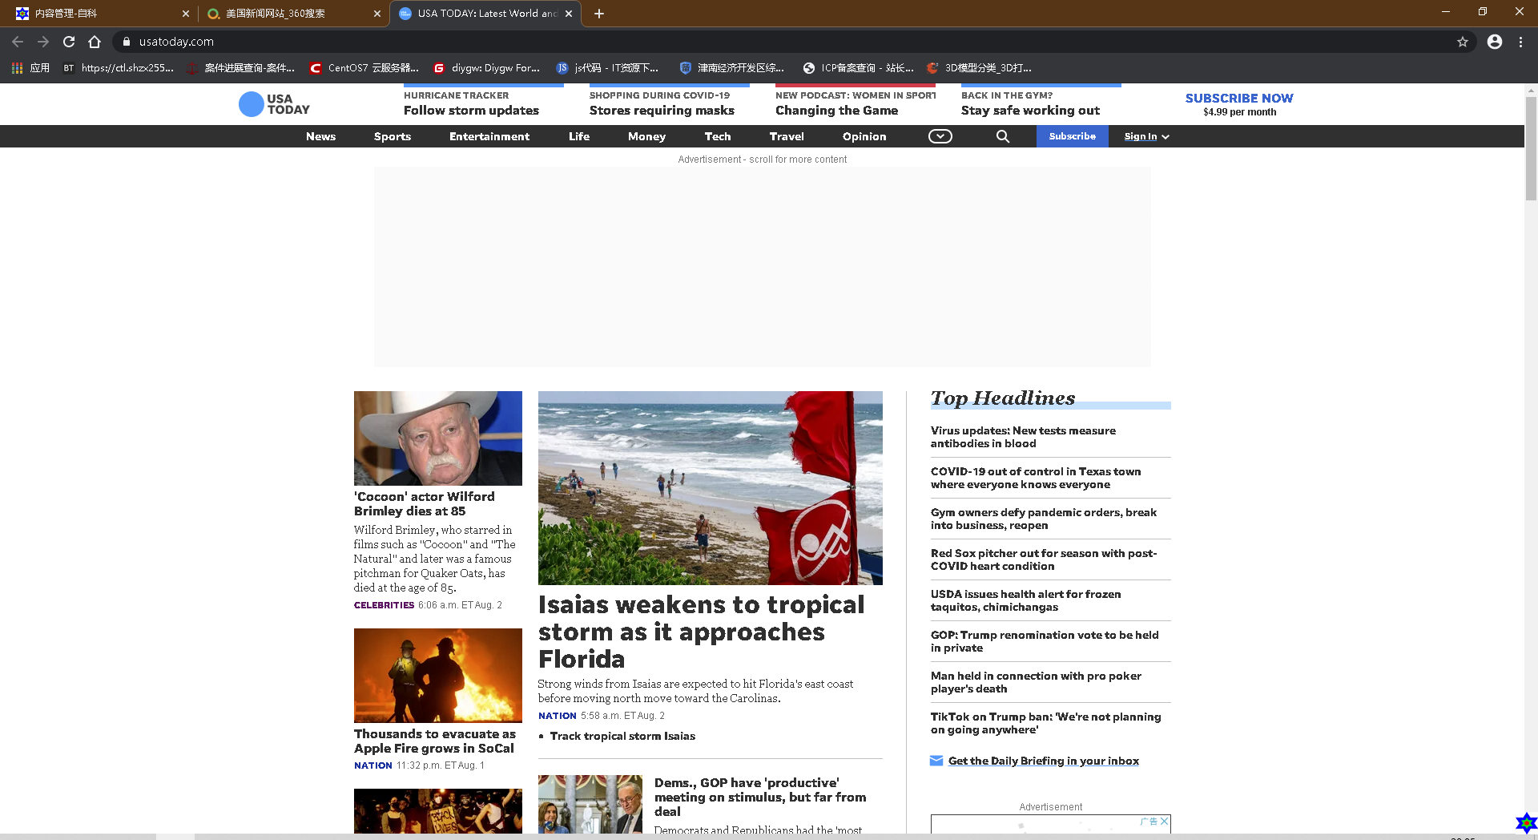Open the News menu
This screenshot has height=840, width=1538.
click(x=320, y=136)
